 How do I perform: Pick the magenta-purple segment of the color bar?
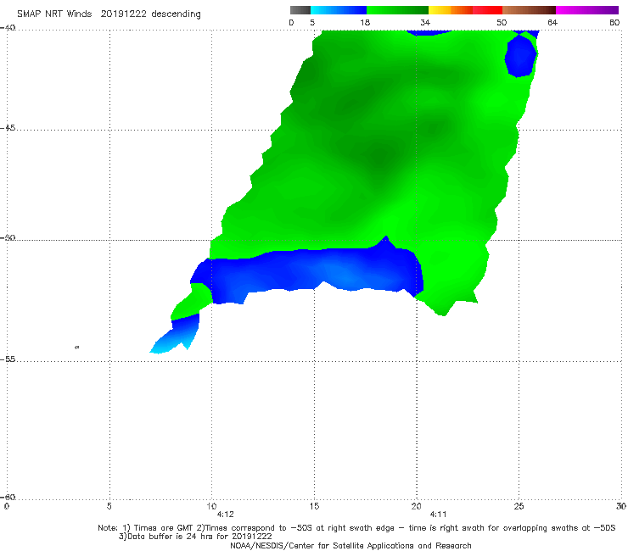587,10
